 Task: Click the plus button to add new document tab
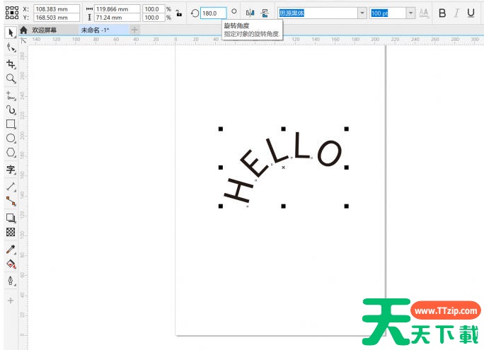[x=135, y=30]
